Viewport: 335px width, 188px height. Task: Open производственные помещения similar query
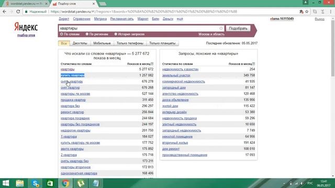185,155
